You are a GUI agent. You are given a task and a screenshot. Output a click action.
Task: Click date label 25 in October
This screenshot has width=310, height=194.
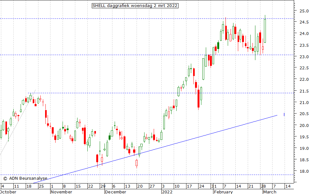coord(41,186)
